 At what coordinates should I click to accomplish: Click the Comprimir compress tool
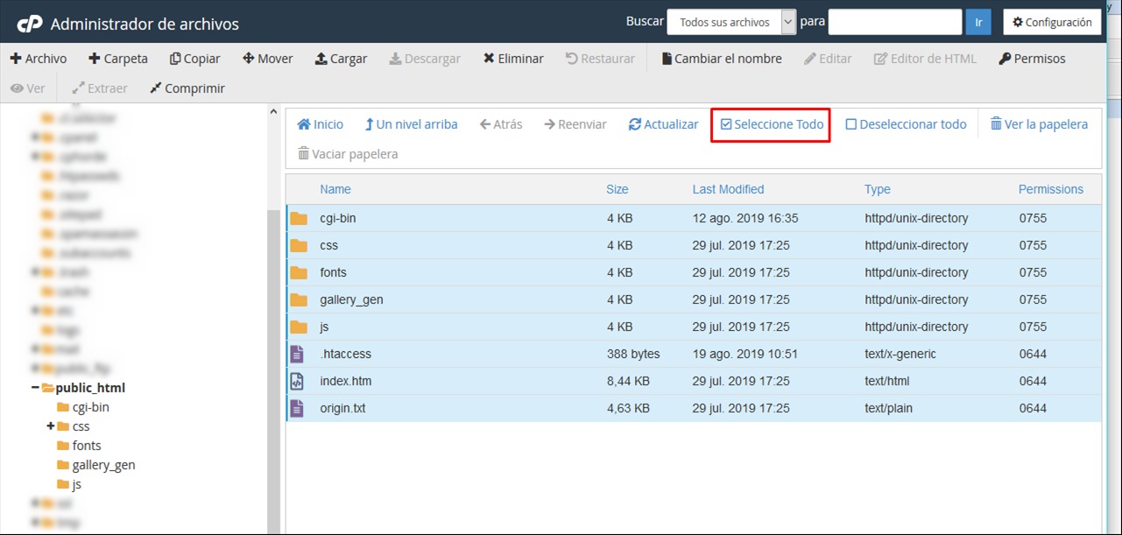(x=156, y=88)
